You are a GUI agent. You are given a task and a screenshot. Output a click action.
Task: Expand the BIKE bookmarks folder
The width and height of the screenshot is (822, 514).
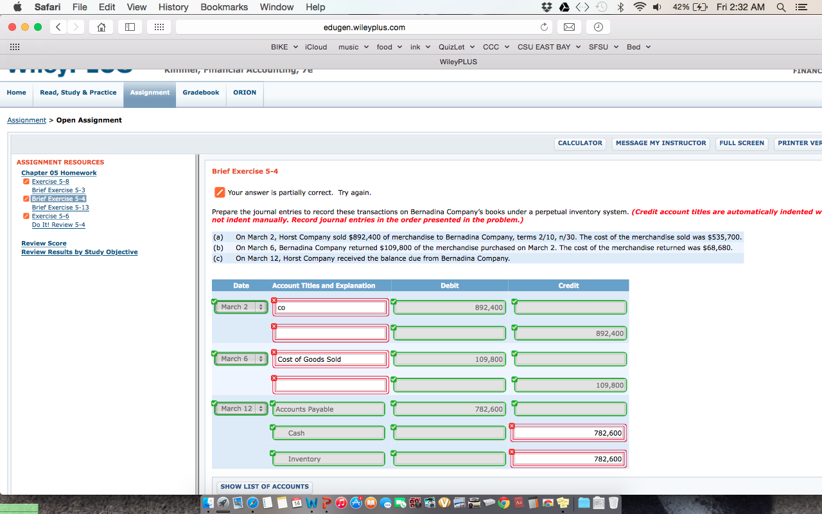(284, 47)
